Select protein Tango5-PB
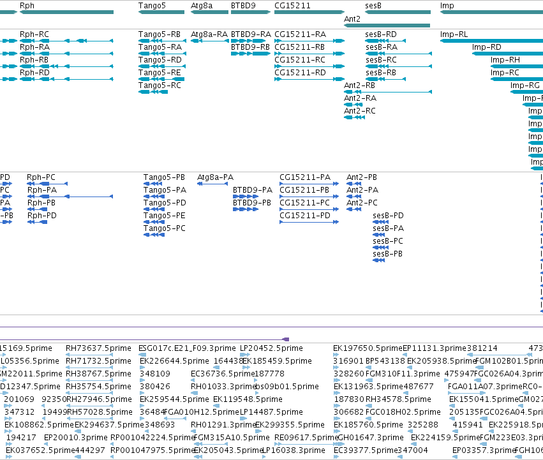Viewport: 543px width, 460px height. tap(152, 184)
